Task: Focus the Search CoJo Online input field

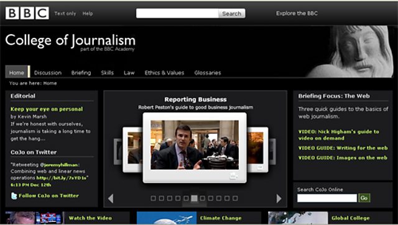Action: point(327,198)
